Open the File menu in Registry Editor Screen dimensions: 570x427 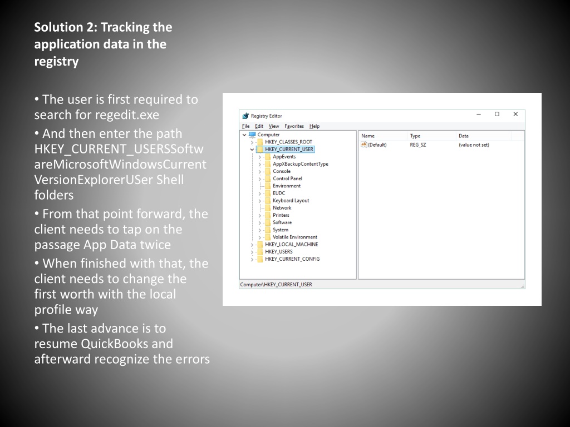(x=245, y=126)
